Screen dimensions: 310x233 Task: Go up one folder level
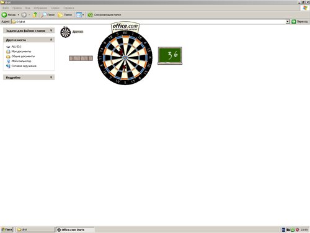(35, 15)
